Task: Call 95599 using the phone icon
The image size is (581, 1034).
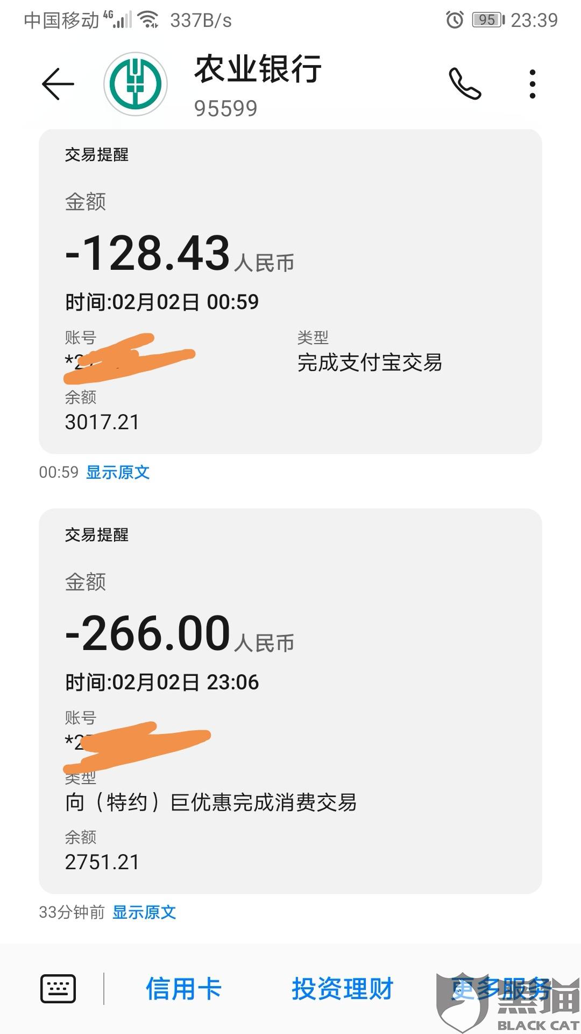Action: coord(465,84)
